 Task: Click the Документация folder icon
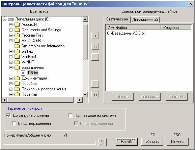(17, 78)
